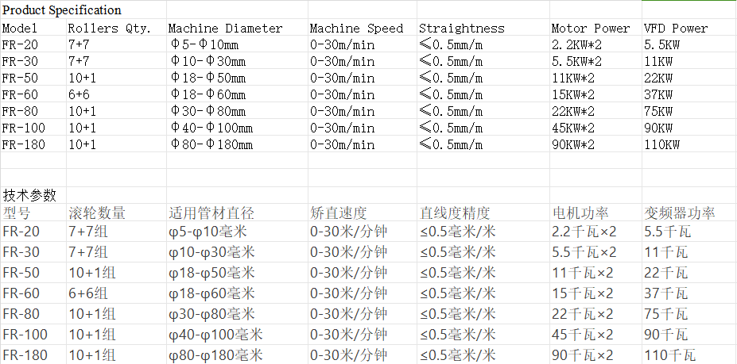
Task: Select the 'Machine Diameter' header cell
Action: 225,28
